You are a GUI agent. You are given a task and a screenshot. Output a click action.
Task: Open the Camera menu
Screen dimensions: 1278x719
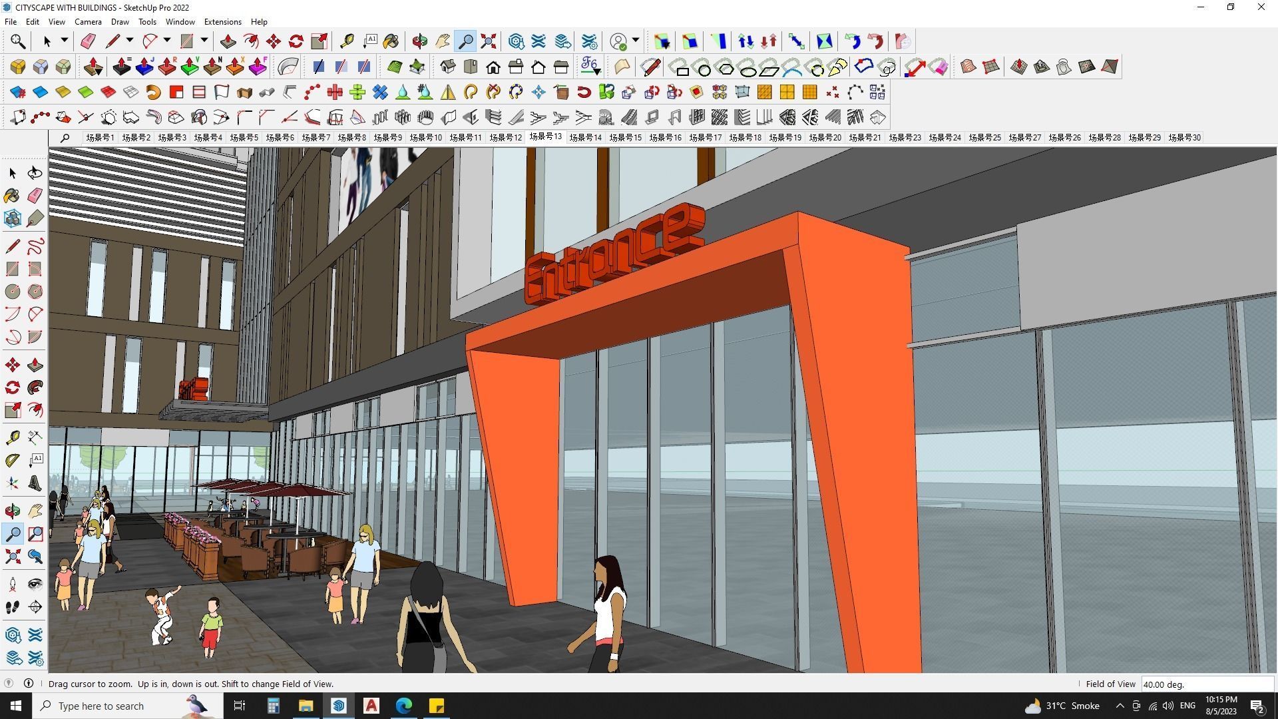pos(88,22)
